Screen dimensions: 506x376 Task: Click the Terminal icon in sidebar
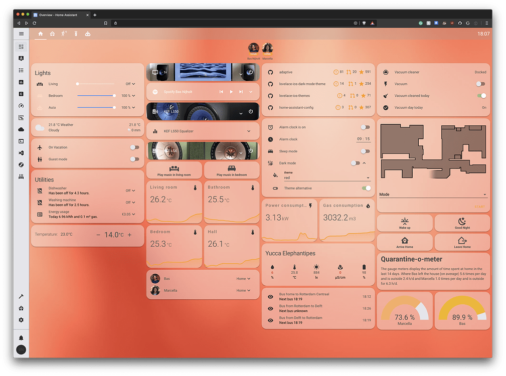pyautogui.click(x=21, y=141)
